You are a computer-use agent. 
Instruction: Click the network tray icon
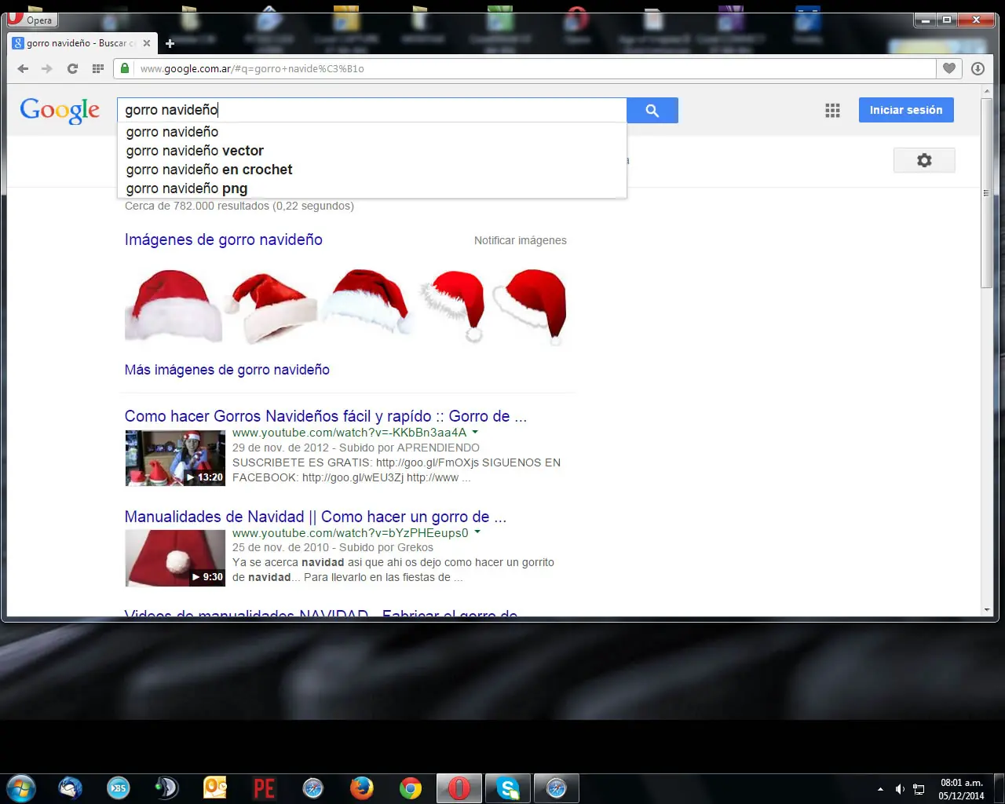[x=919, y=789]
